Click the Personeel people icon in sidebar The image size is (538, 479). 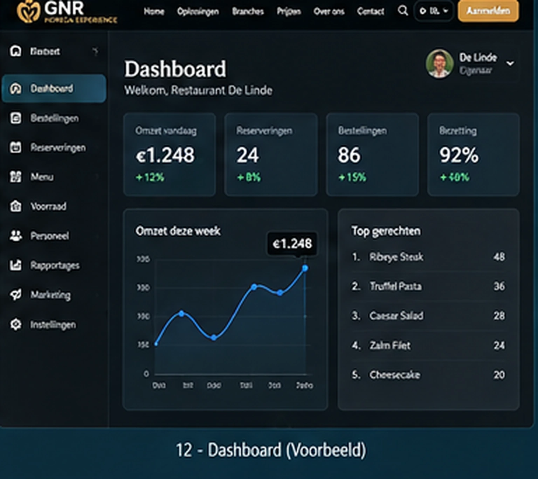coord(16,236)
